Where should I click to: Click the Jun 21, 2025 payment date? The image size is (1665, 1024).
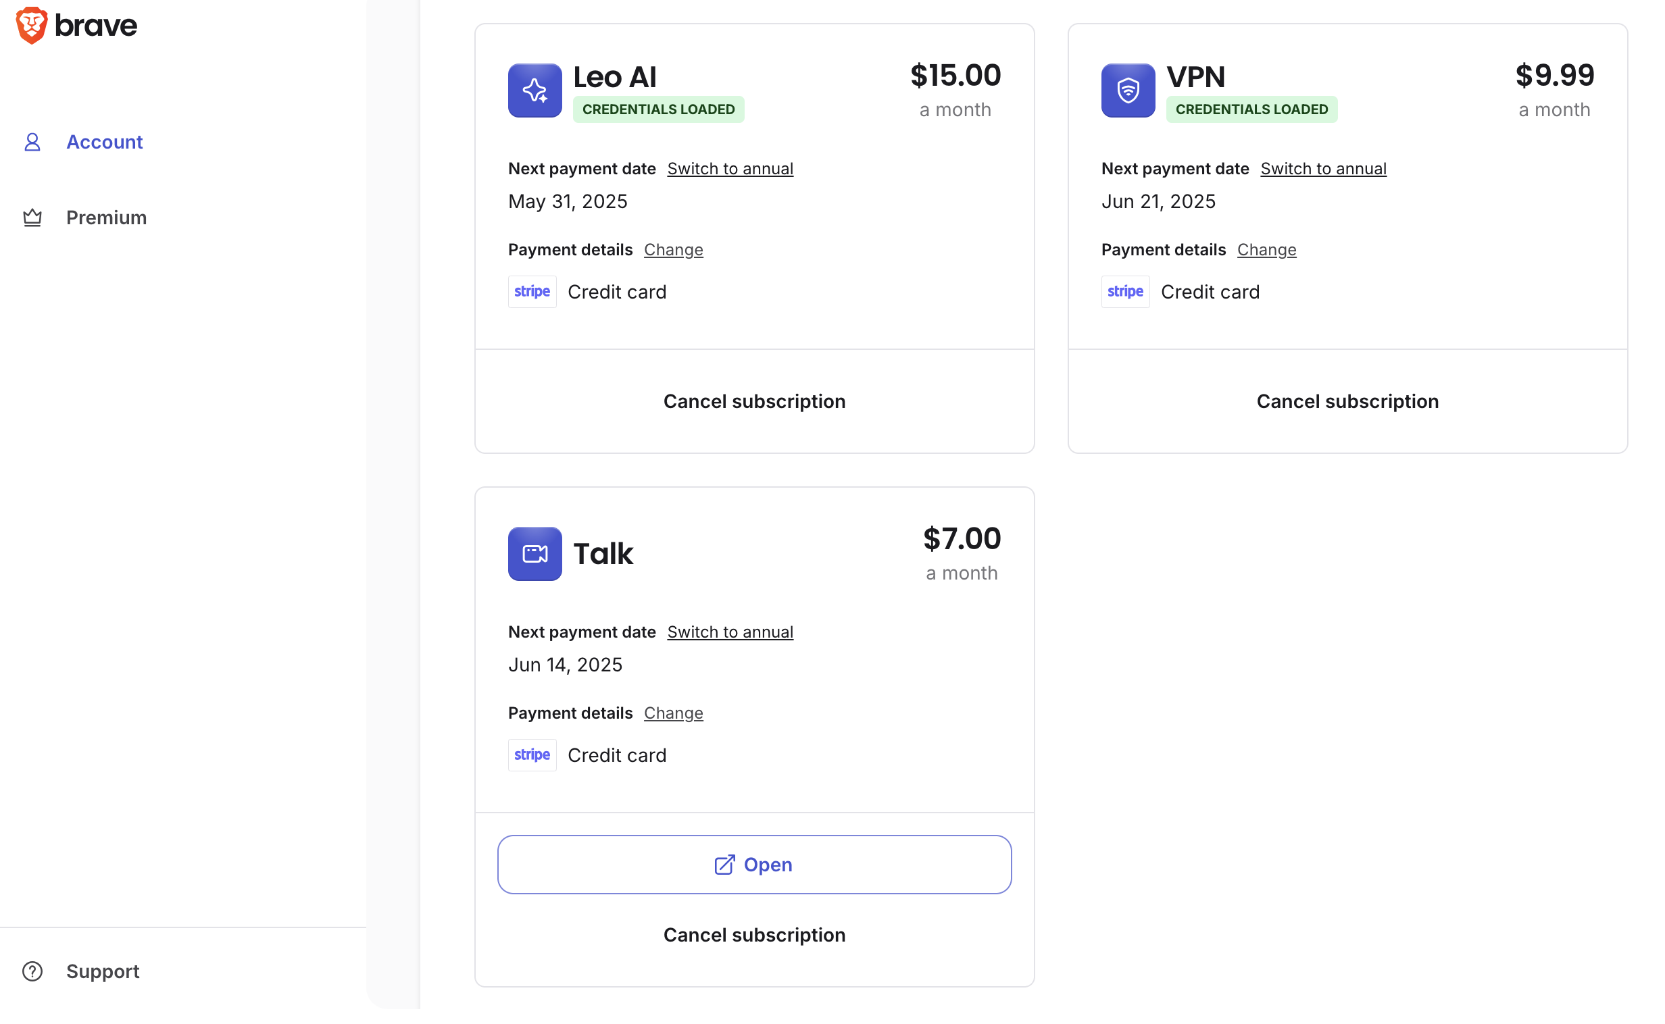click(1158, 202)
